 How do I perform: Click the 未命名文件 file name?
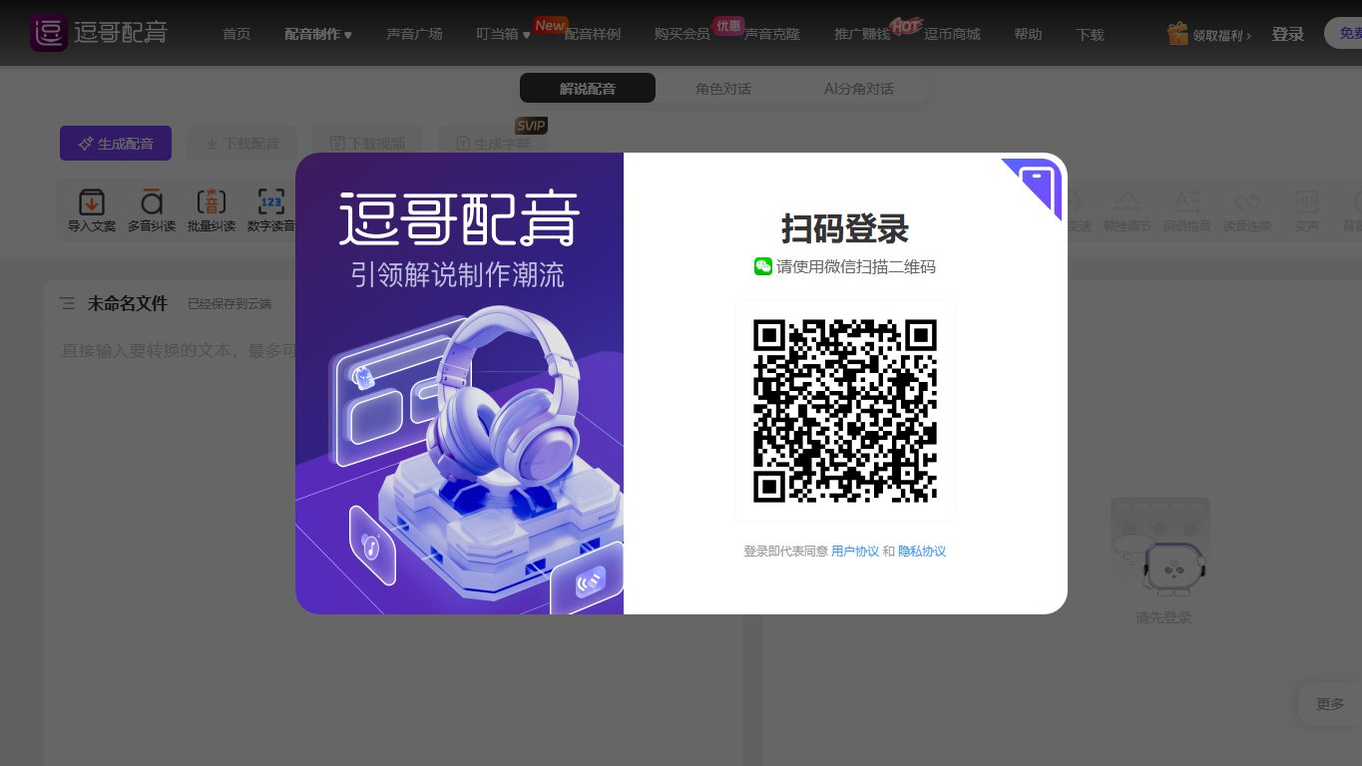128,303
